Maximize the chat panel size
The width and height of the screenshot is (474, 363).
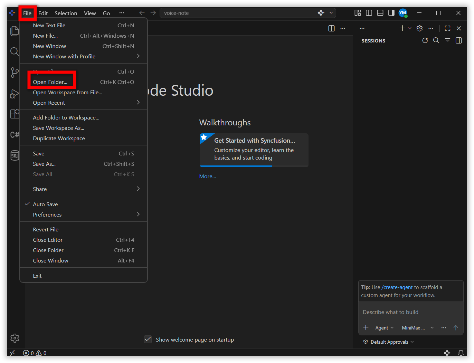[447, 28]
